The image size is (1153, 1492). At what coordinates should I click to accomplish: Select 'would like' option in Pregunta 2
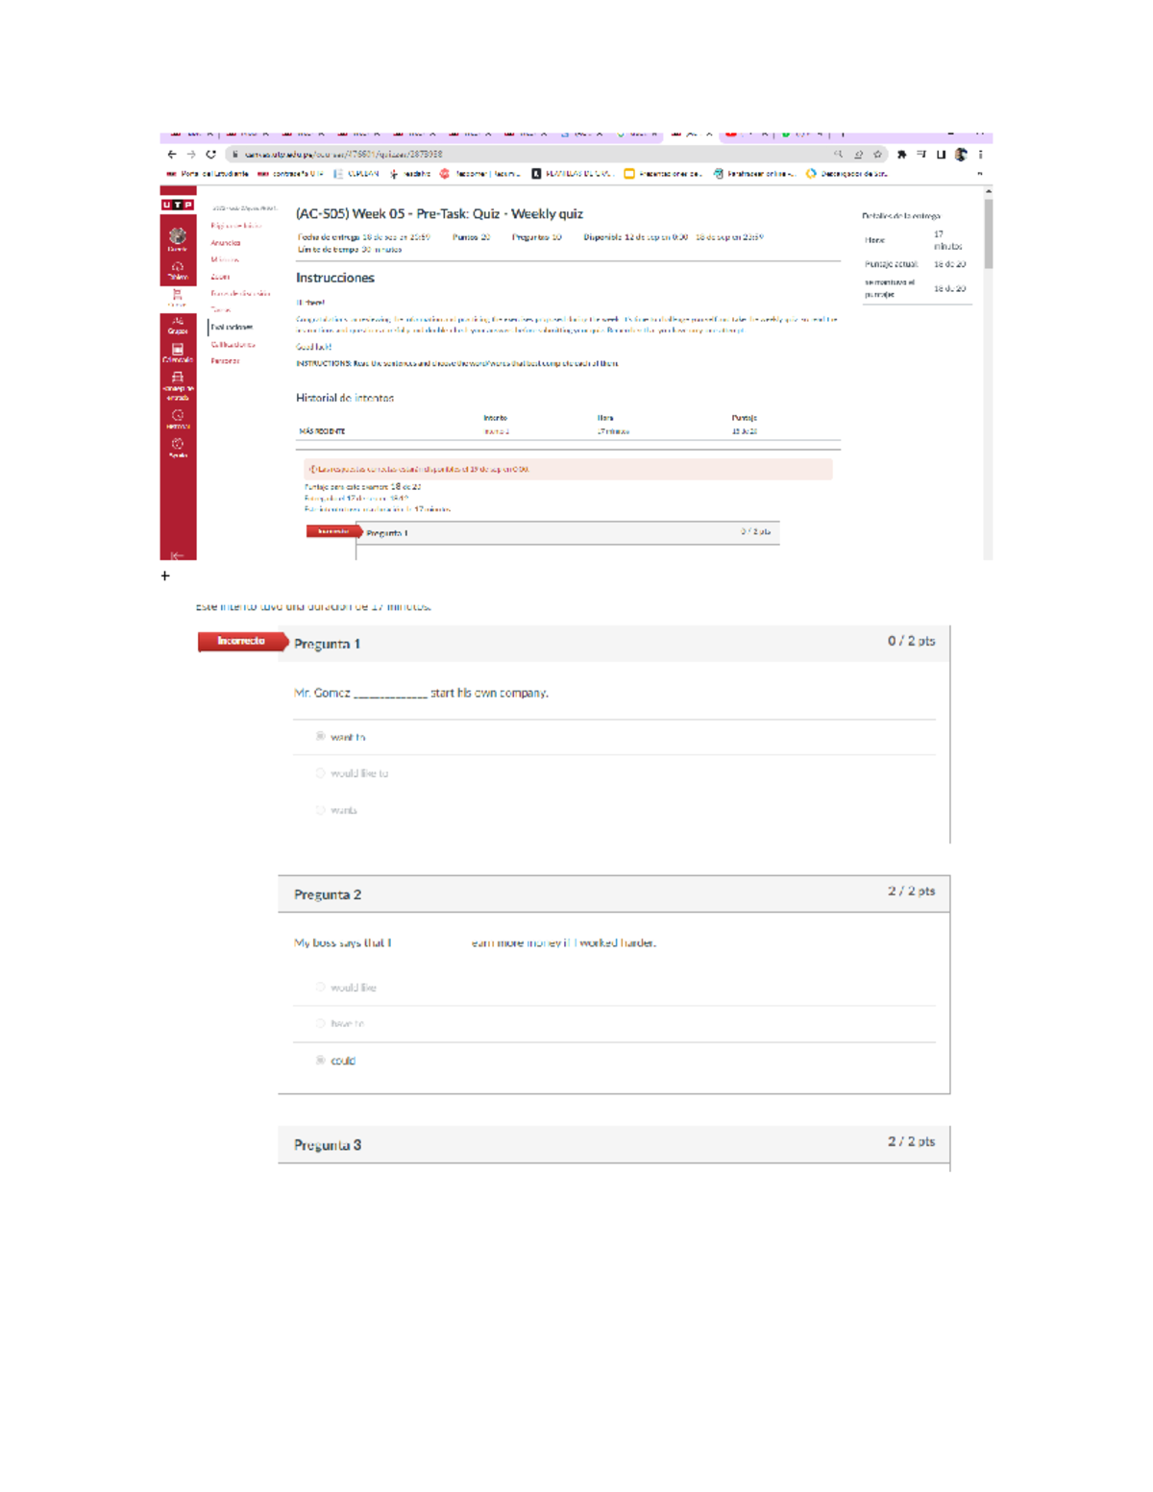pyautogui.click(x=321, y=988)
